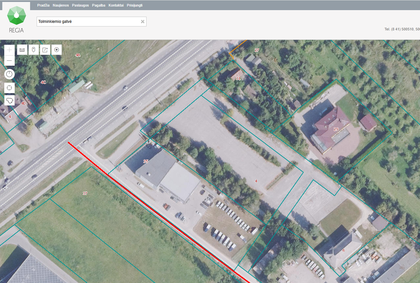Zoom in on the map
420x283 pixels.
[x=9, y=50]
